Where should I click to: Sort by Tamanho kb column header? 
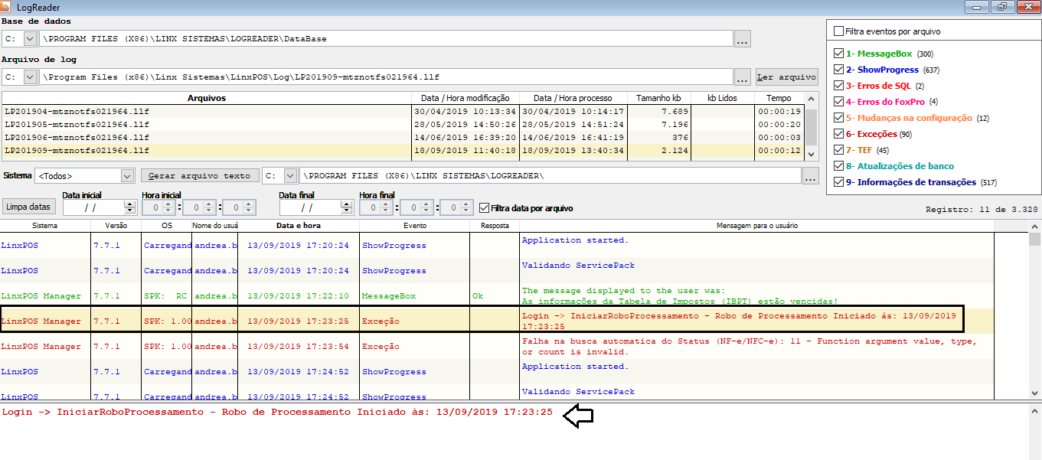(658, 98)
